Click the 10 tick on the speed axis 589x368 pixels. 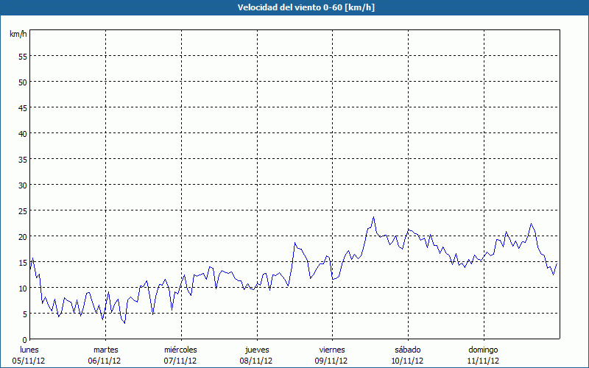click(22, 288)
